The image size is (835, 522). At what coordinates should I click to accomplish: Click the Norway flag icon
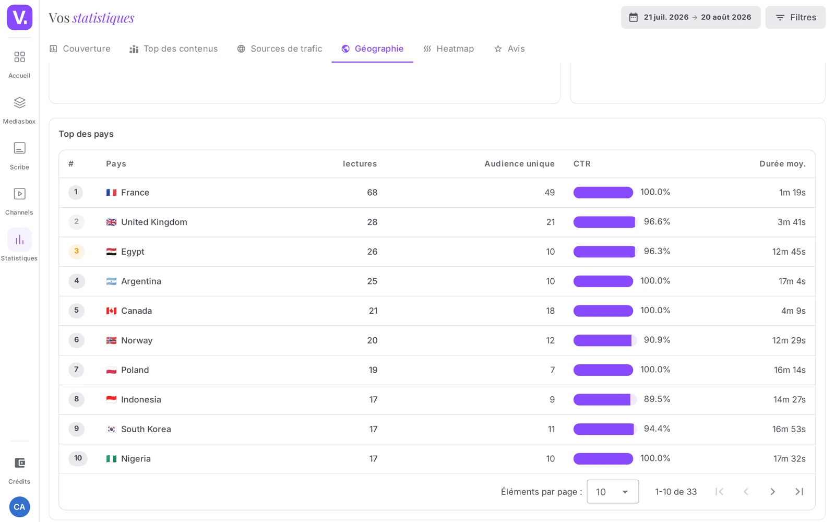pos(111,340)
